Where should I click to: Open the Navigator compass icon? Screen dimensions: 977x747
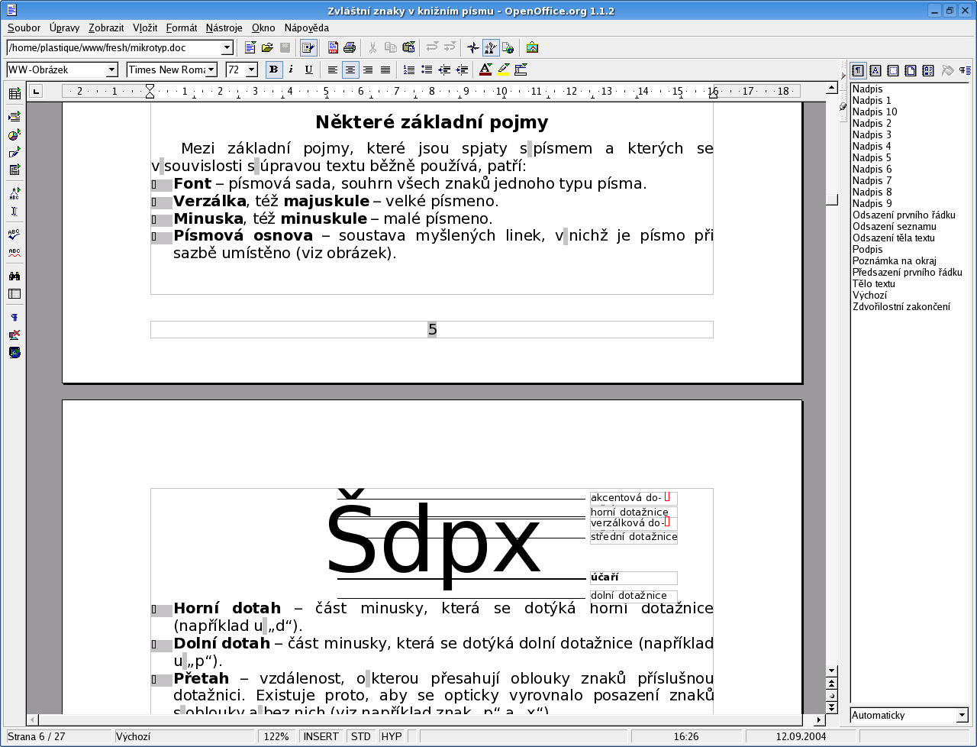pos(473,47)
